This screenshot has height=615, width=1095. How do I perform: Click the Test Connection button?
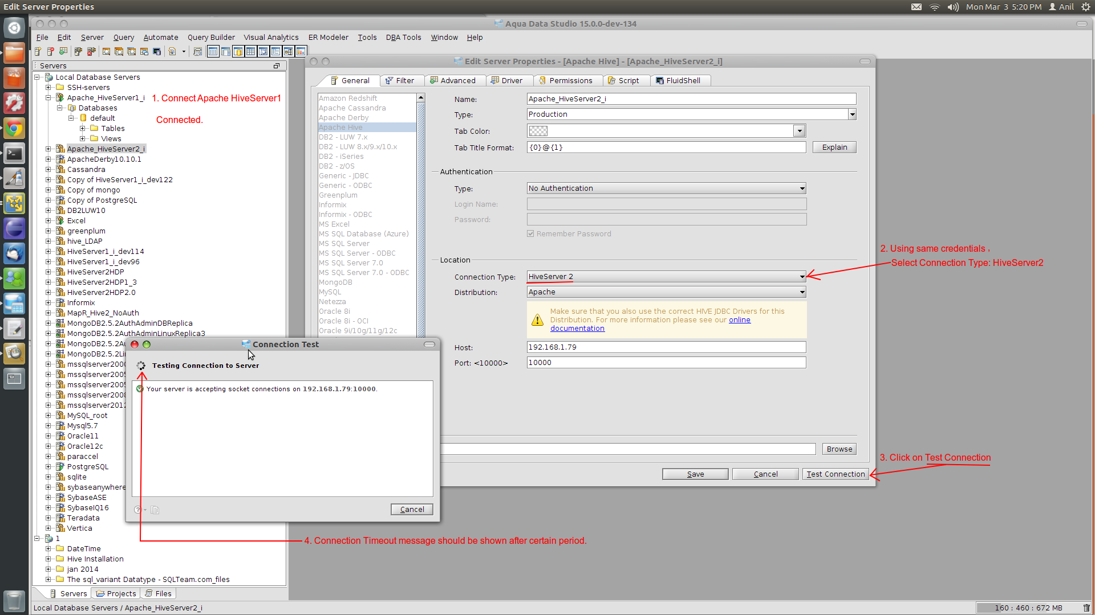(836, 474)
